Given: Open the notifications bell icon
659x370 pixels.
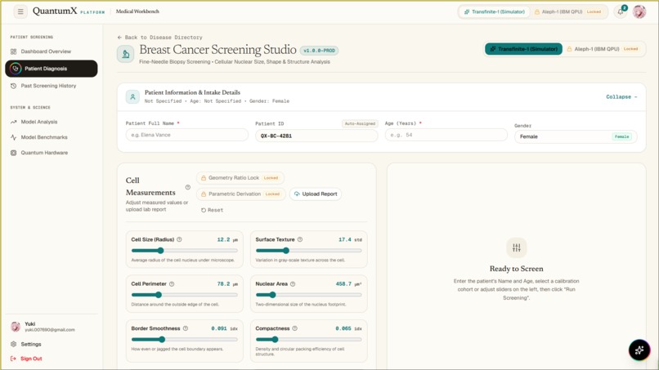Looking at the screenshot, I should point(621,11).
